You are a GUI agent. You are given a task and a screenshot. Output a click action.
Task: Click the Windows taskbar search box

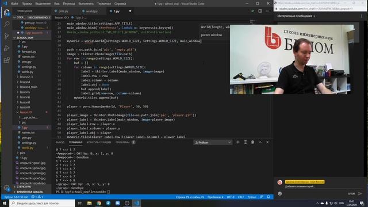point(42,203)
